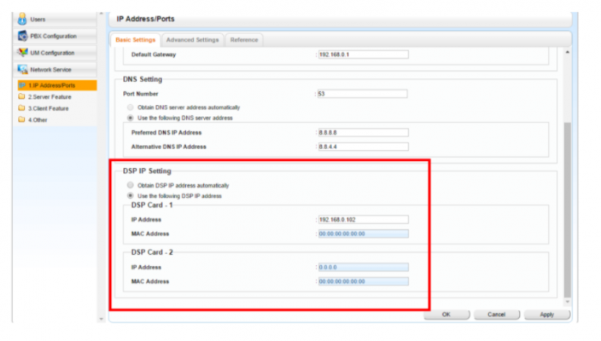
Task: Select Use the following DSP IP address
Action: pos(130,195)
